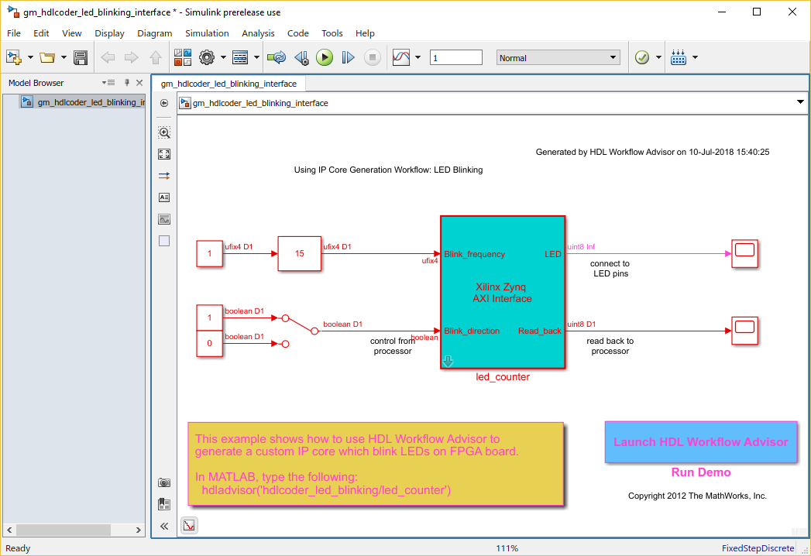811x556 pixels.
Task: Open the New Model dropdown arrow
Action: point(30,57)
